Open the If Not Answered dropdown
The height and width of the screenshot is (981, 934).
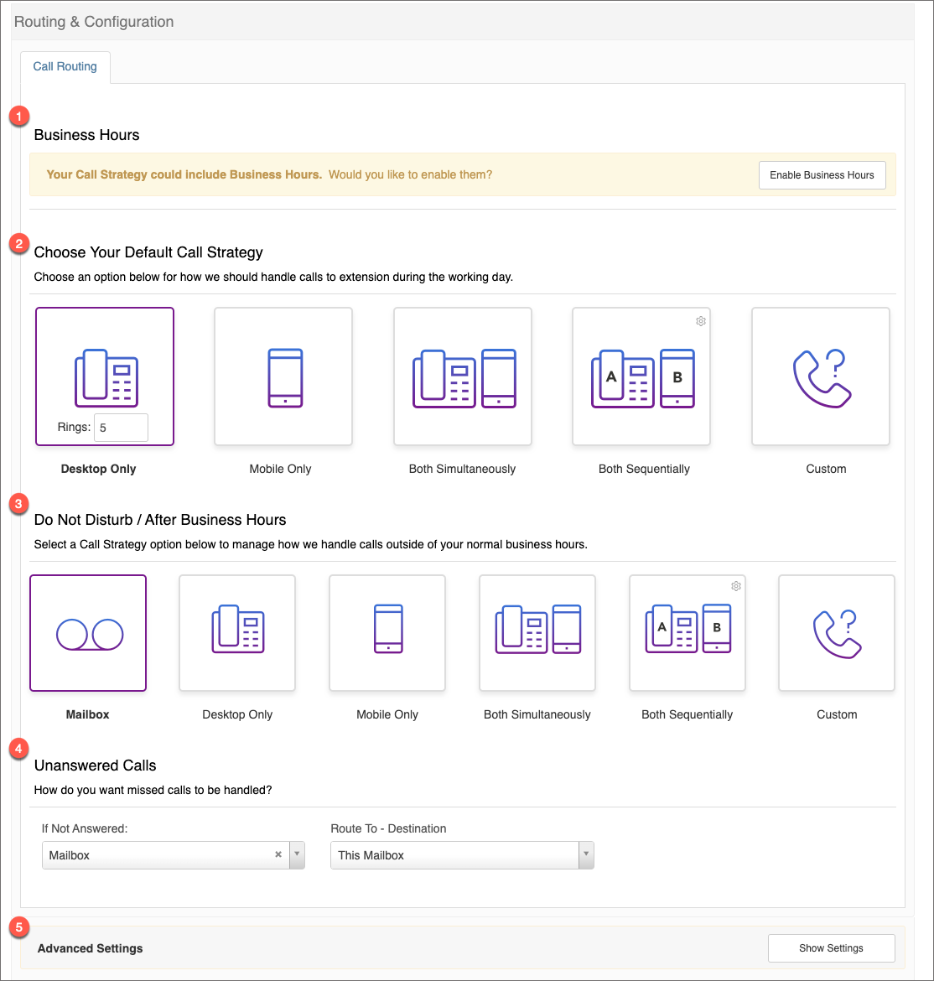[297, 855]
